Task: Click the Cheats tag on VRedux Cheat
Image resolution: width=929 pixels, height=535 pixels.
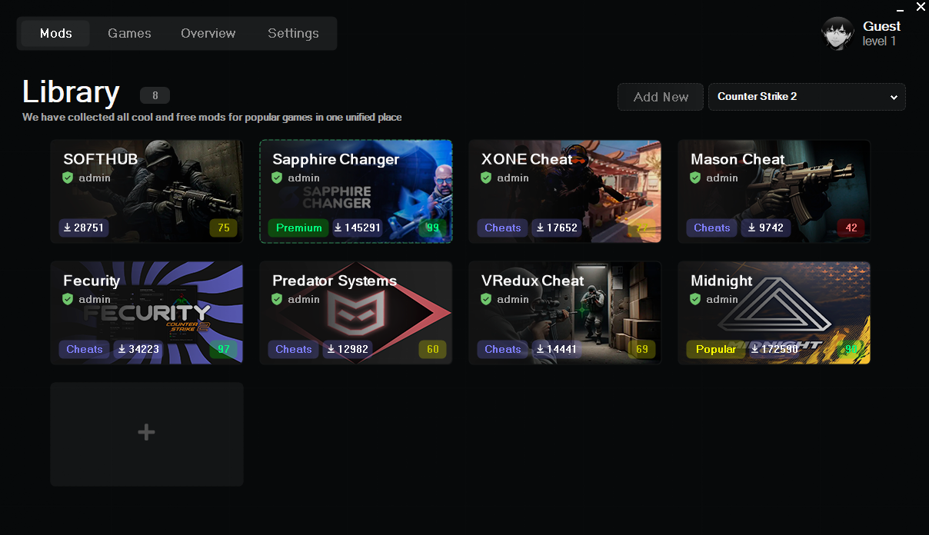Action: click(503, 349)
